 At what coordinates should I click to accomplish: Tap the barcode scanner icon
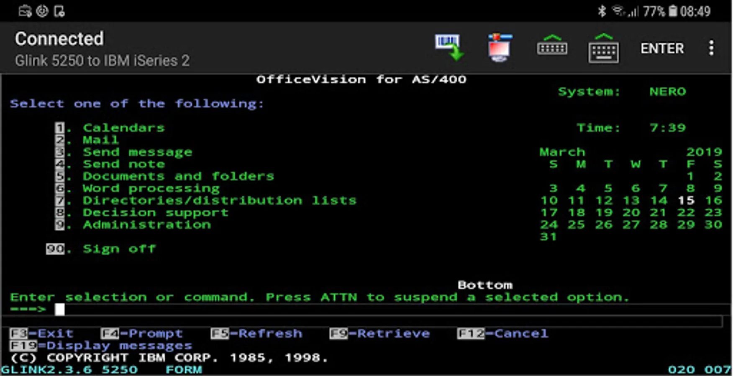click(x=449, y=48)
